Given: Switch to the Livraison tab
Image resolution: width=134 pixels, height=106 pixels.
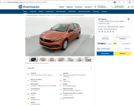Looking at the screenshot, I should coord(104,12).
